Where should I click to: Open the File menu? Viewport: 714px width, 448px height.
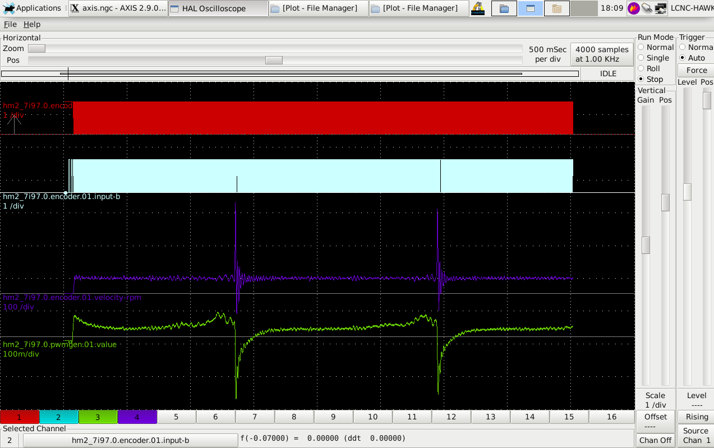[x=10, y=25]
